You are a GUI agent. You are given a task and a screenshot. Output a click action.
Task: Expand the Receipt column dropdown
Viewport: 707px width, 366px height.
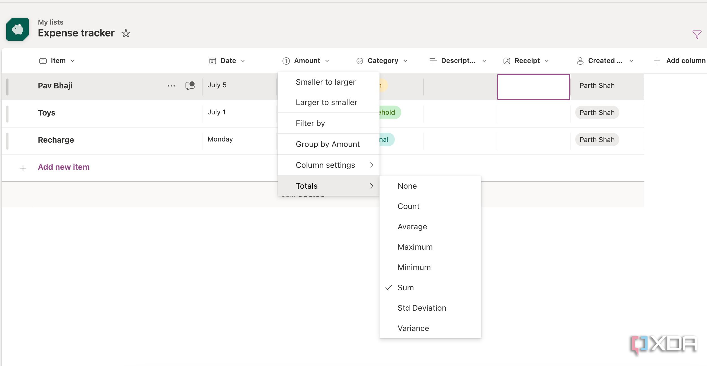tap(547, 61)
